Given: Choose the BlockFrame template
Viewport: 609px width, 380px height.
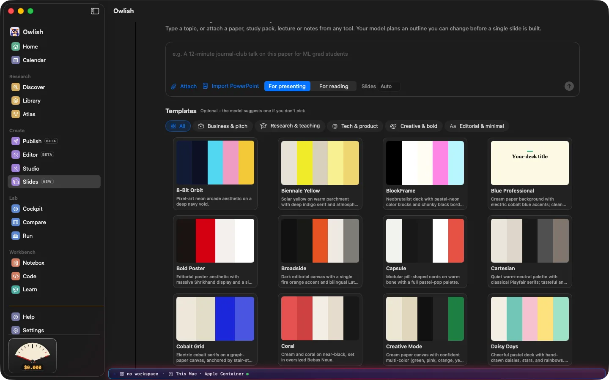Looking at the screenshot, I should tap(425, 174).
